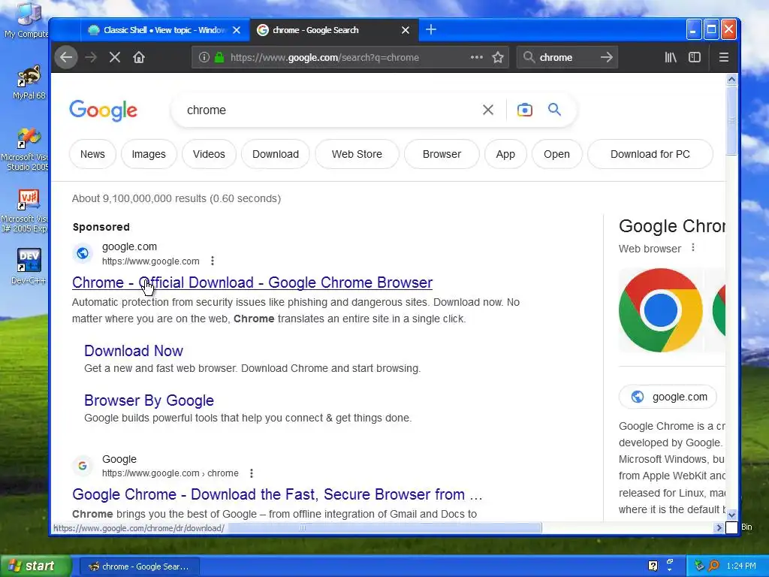769x577 pixels.
Task: Go back using the browser back arrow
Action: point(66,57)
